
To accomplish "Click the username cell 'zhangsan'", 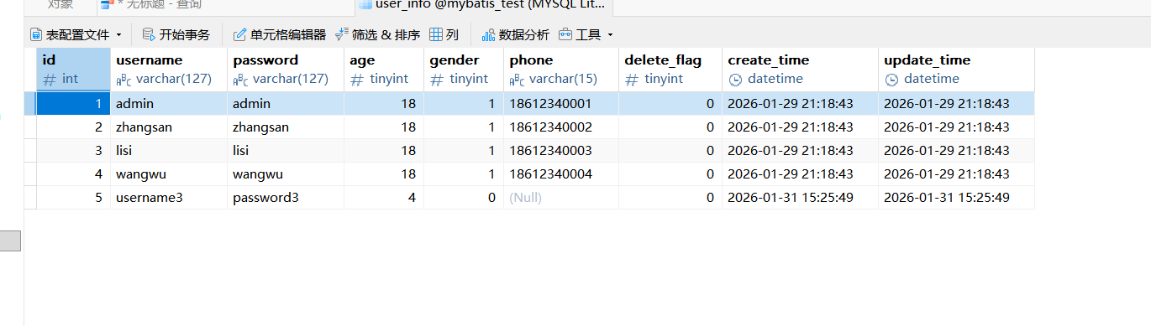I will pyautogui.click(x=169, y=127).
